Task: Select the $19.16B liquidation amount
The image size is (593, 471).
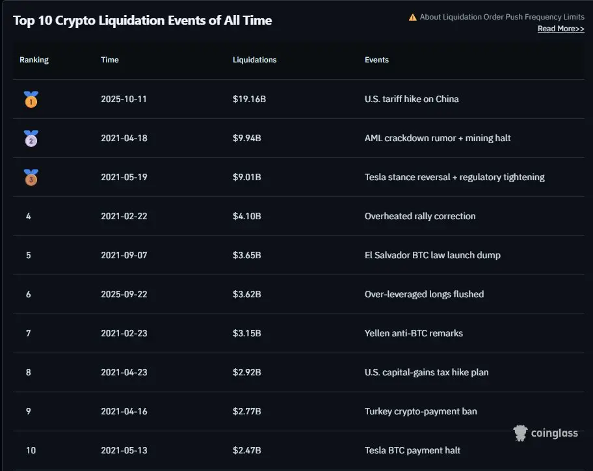Action: (x=249, y=100)
